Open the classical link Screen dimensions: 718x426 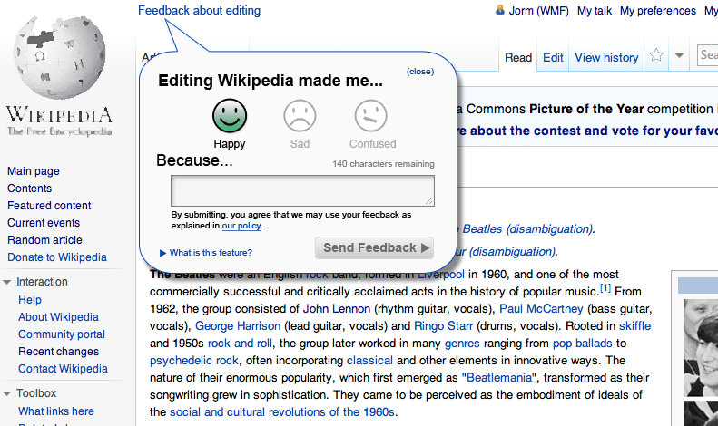(x=369, y=361)
